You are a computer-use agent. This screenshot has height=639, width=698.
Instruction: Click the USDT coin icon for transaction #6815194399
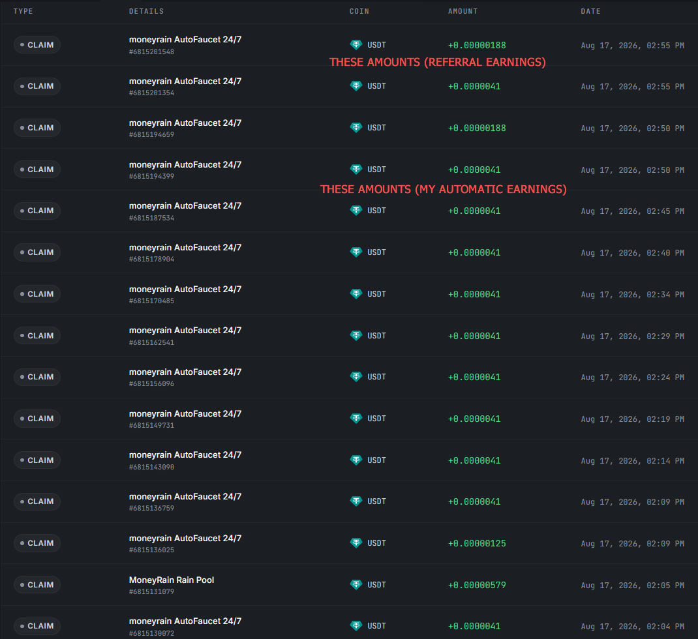click(356, 169)
